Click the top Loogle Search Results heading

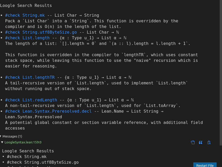tap(26, 6)
